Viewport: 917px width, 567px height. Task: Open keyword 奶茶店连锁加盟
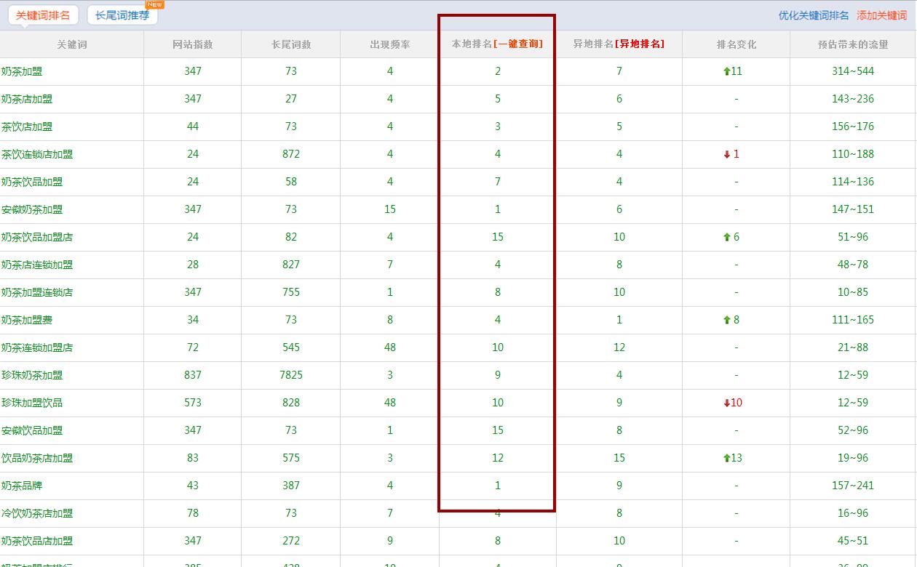pos(37,265)
